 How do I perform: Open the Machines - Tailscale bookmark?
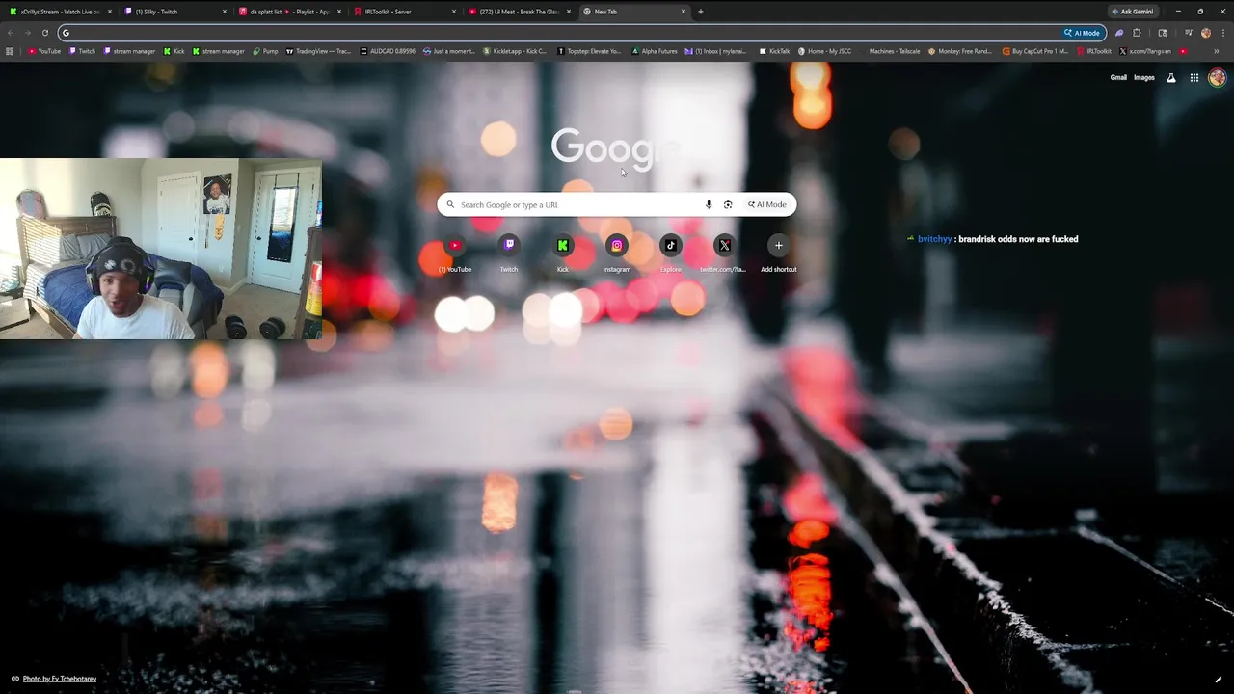(889, 51)
